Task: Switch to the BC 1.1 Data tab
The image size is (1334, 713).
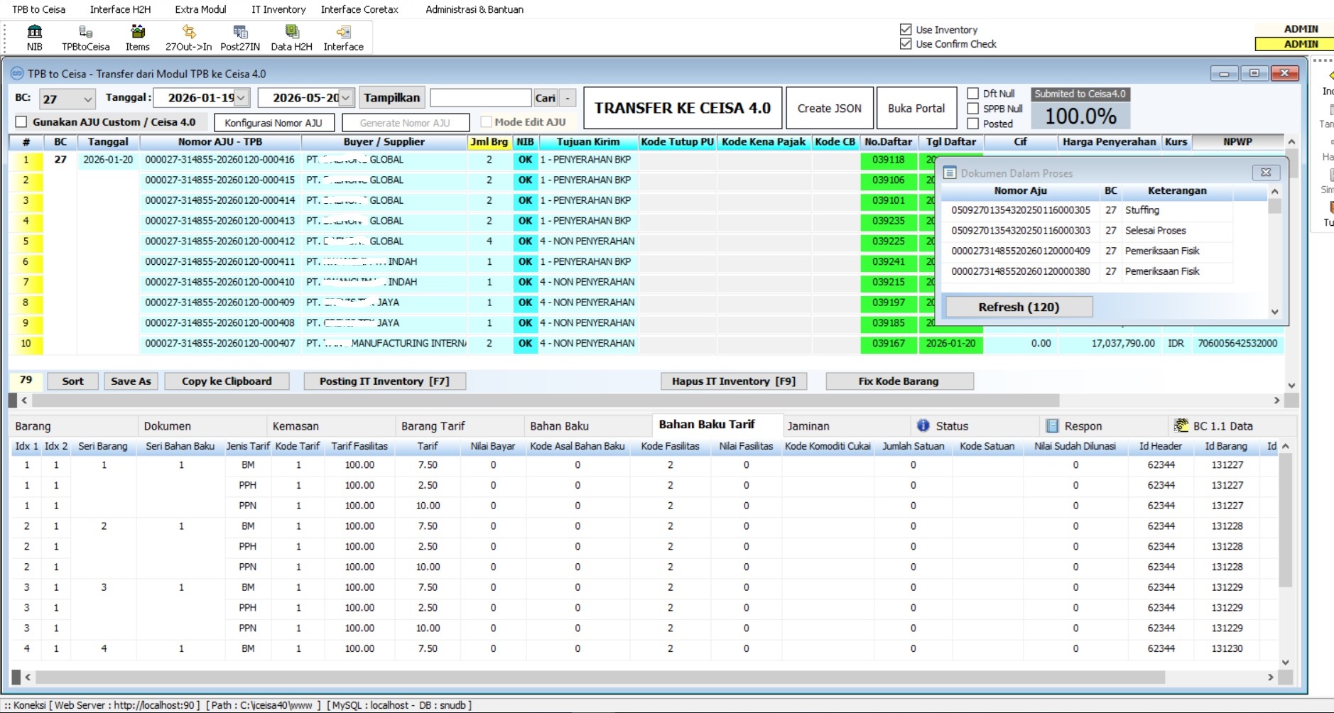Action: (x=1232, y=426)
